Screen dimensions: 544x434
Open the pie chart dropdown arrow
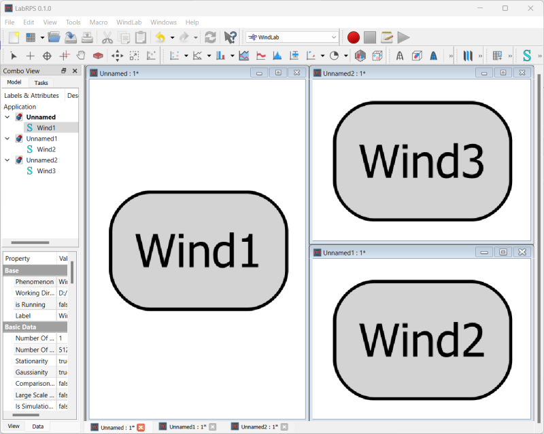pos(345,56)
